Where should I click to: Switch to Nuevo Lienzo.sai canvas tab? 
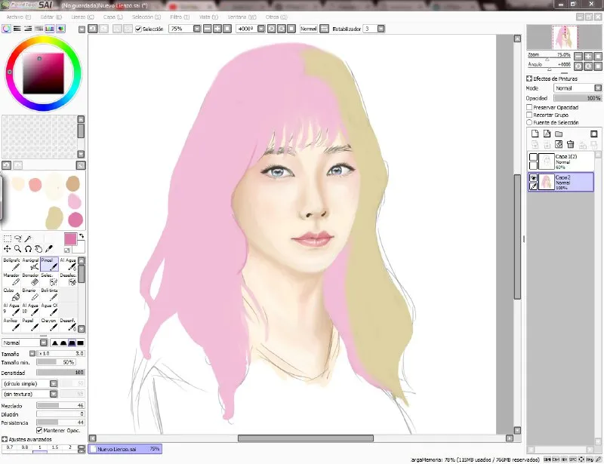pyautogui.click(x=125, y=449)
